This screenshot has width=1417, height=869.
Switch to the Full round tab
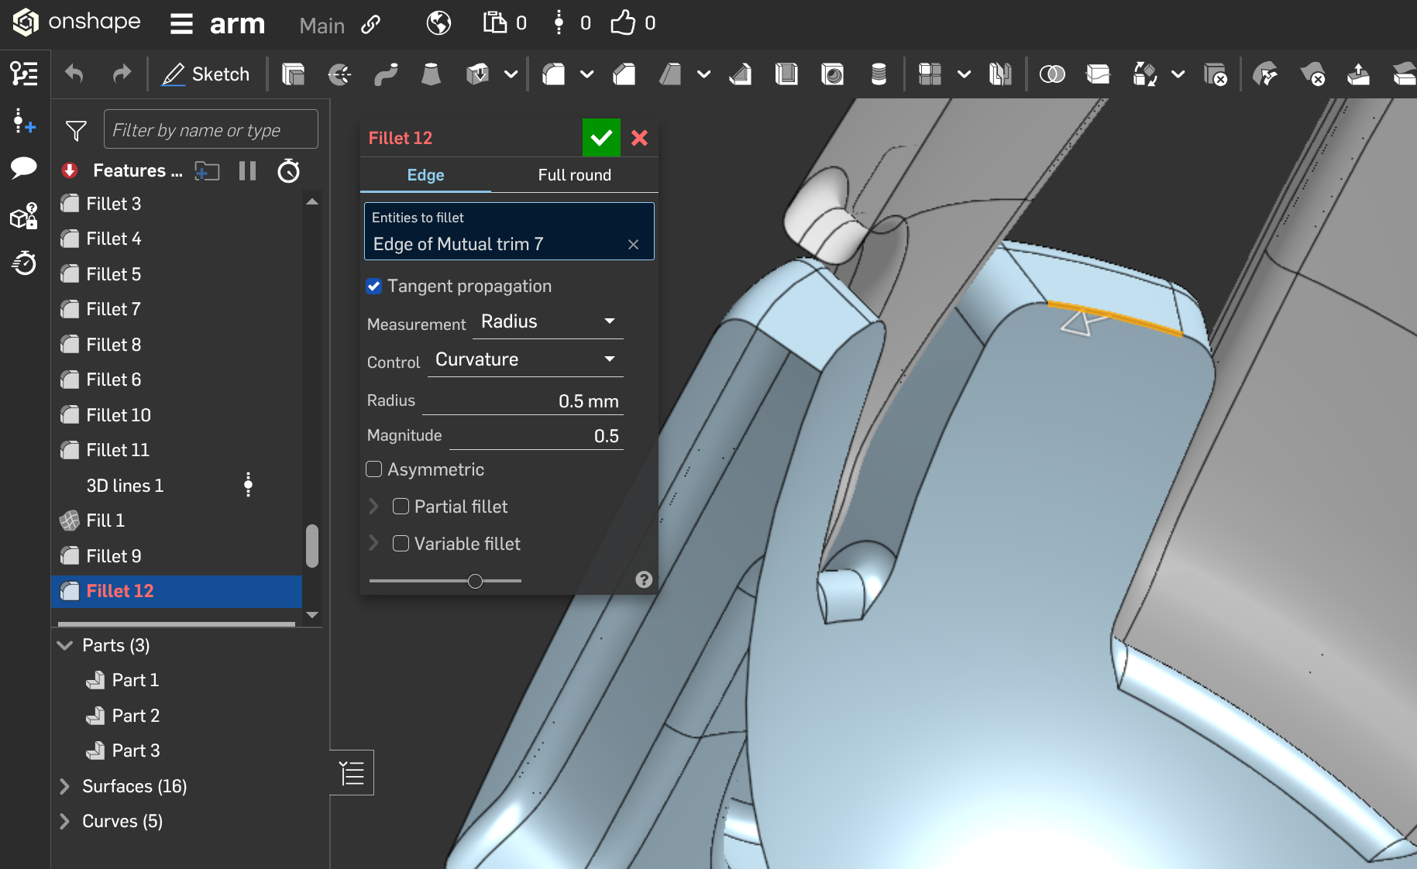574,175
